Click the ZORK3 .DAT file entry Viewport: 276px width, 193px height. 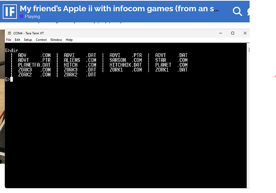tap(80, 70)
